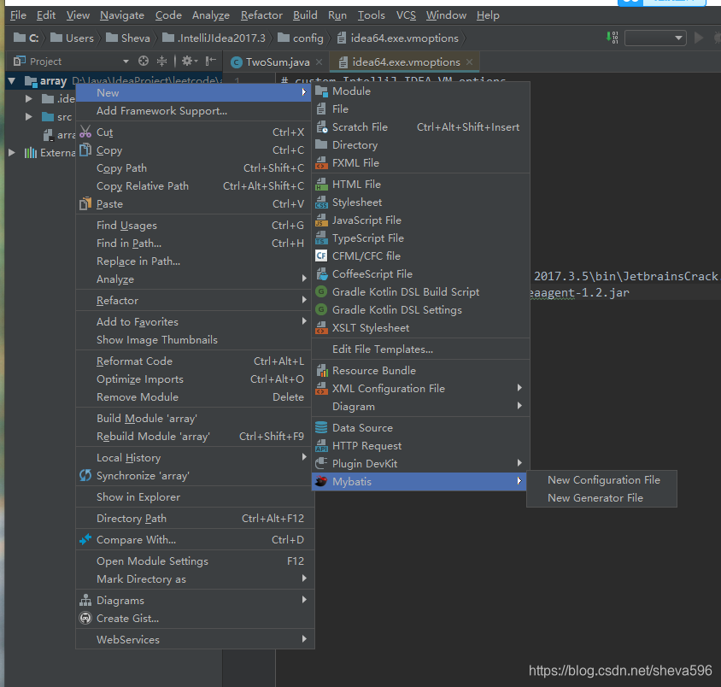
Task: Open the VCS menu
Action: coord(406,15)
